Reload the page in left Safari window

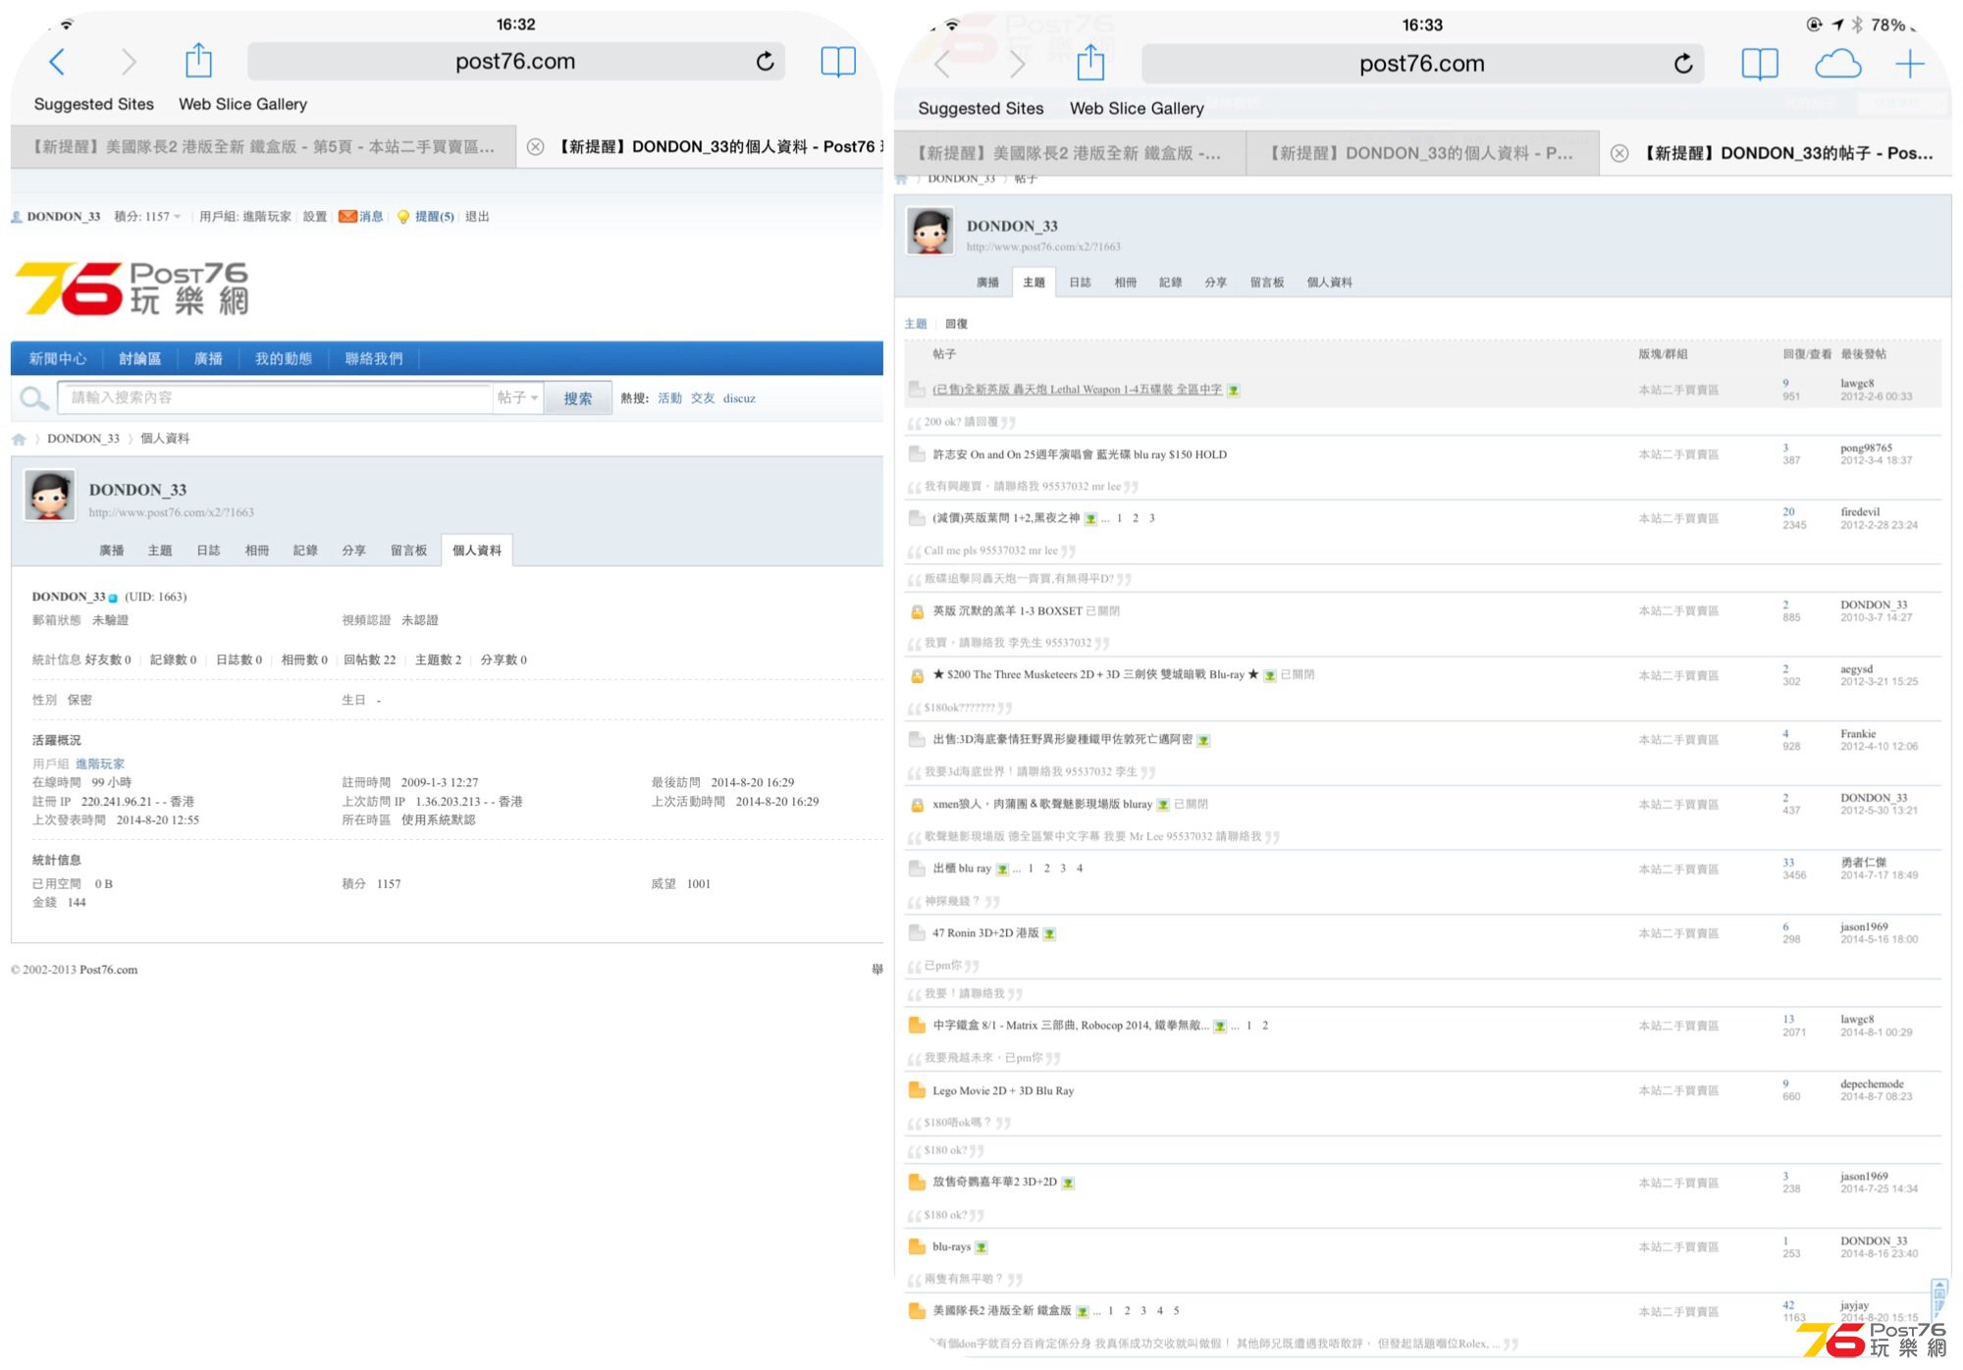click(x=766, y=62)
